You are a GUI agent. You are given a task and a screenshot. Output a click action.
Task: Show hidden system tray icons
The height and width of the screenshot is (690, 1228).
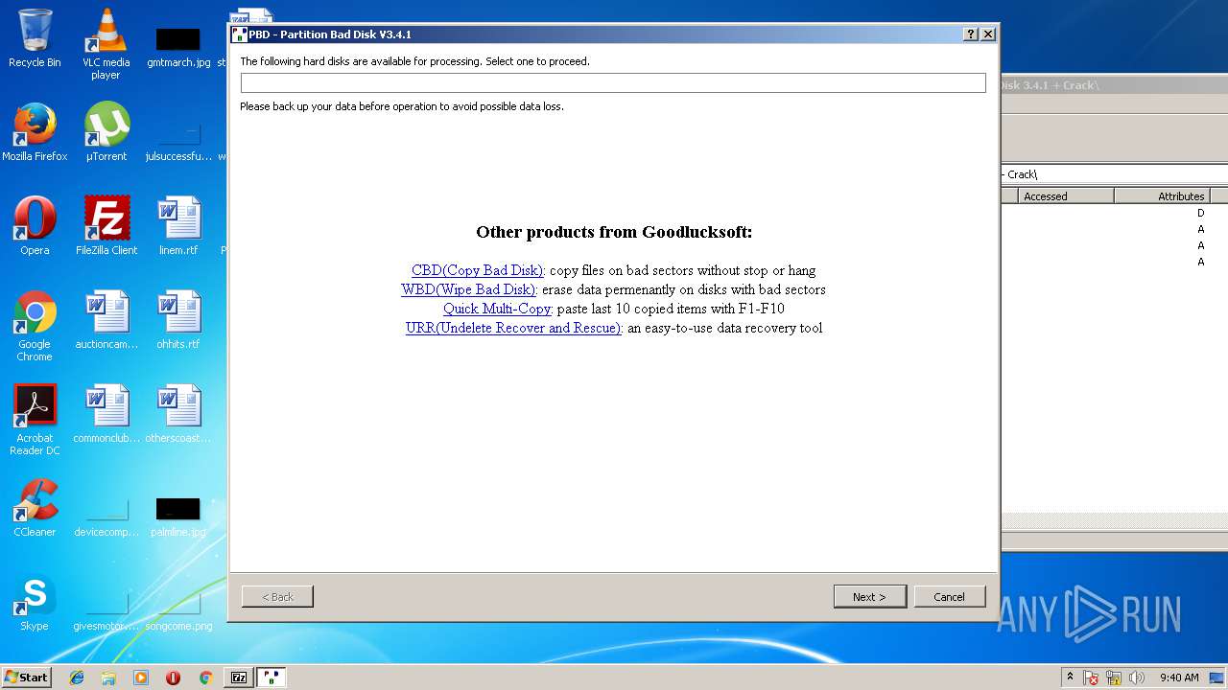[1070, 678]
